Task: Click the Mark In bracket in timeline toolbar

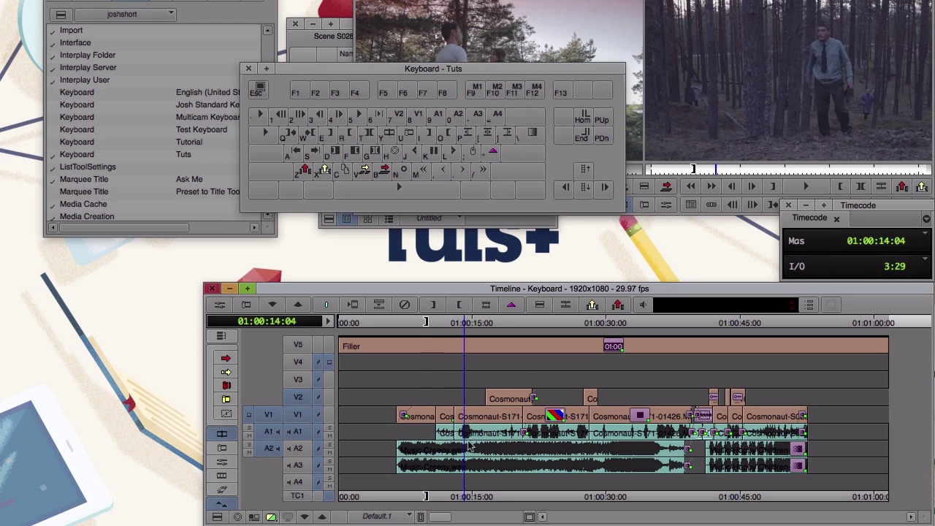Action: click(432, 305)
